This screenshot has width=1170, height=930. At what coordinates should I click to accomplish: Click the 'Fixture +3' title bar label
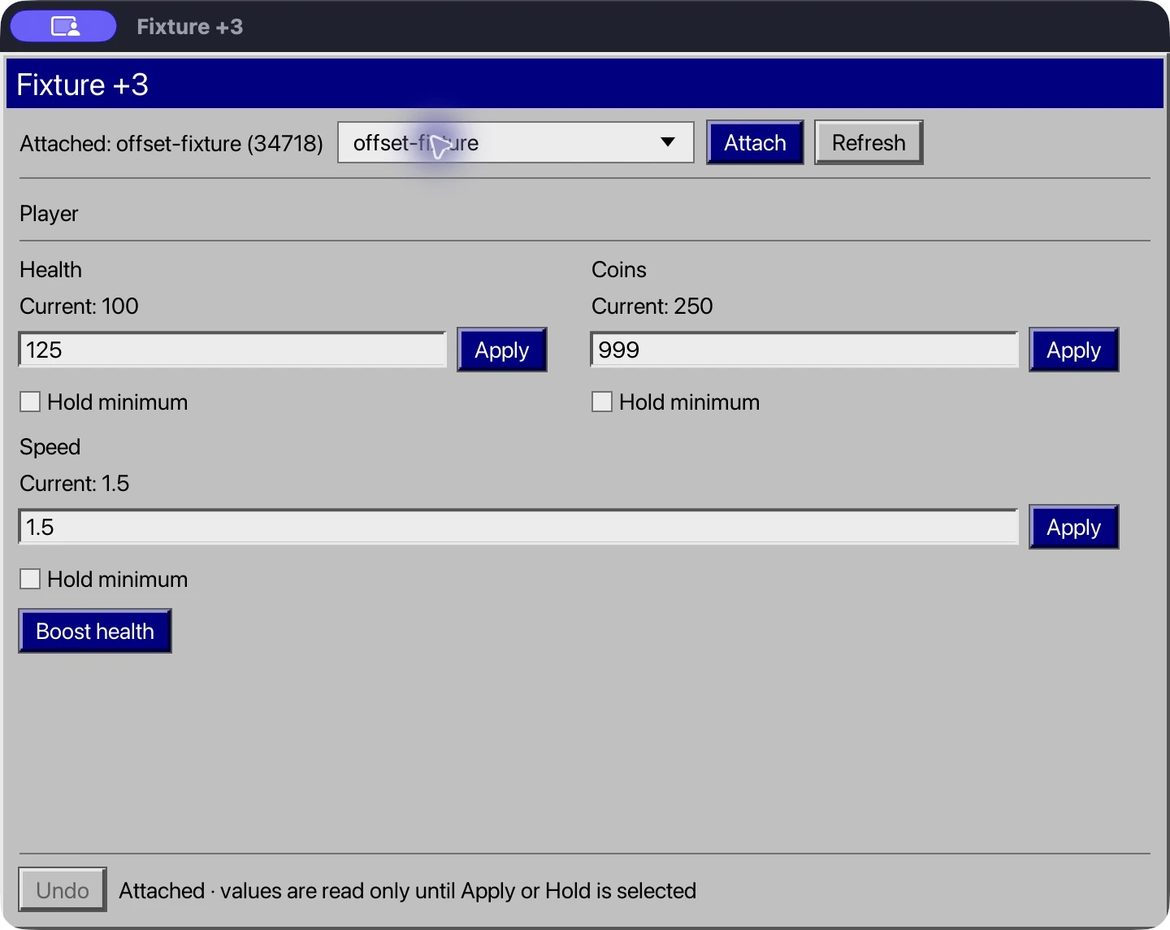click(189, 27)
